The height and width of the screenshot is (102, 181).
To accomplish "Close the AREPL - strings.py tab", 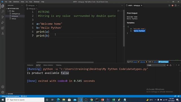I will point(141,5).
